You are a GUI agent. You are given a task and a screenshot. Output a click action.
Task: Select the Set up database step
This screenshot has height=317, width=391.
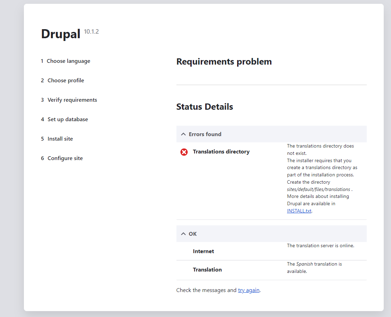pos(64,119)
